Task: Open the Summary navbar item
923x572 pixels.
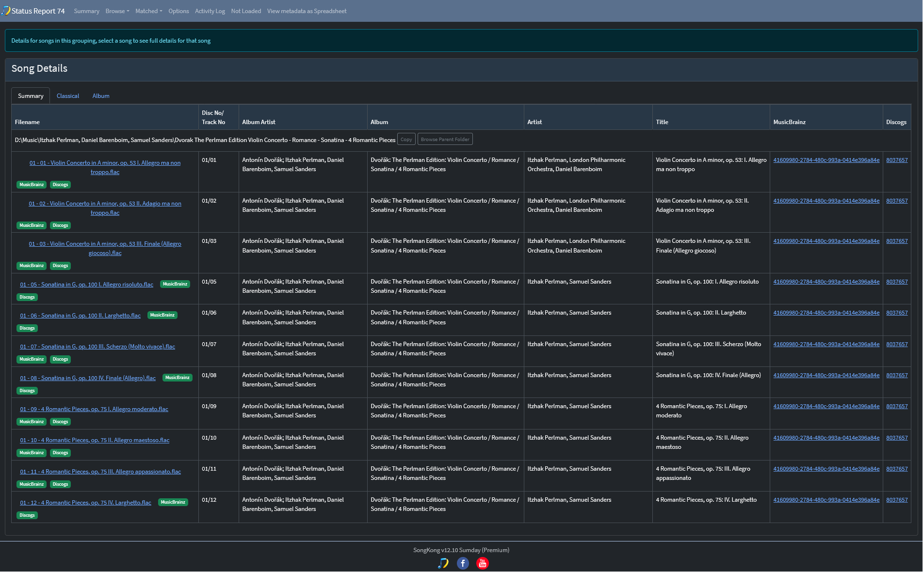Action: (x=87, y=11)
